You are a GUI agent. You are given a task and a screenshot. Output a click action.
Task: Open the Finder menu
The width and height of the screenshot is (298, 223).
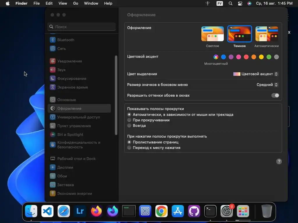22,3
